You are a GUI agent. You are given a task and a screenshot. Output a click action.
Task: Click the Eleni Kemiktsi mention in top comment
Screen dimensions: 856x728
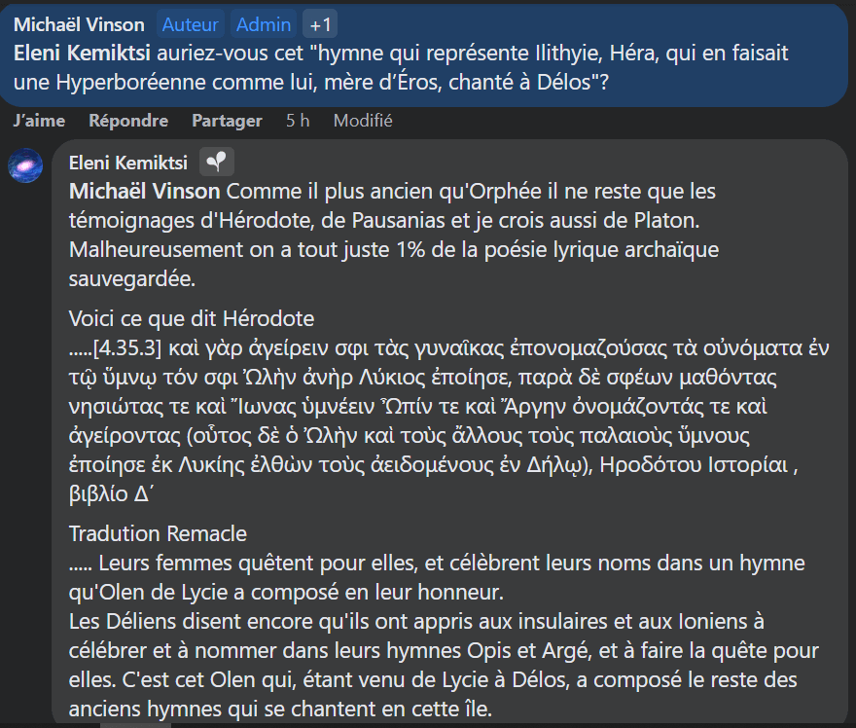[x=82, y=54]
